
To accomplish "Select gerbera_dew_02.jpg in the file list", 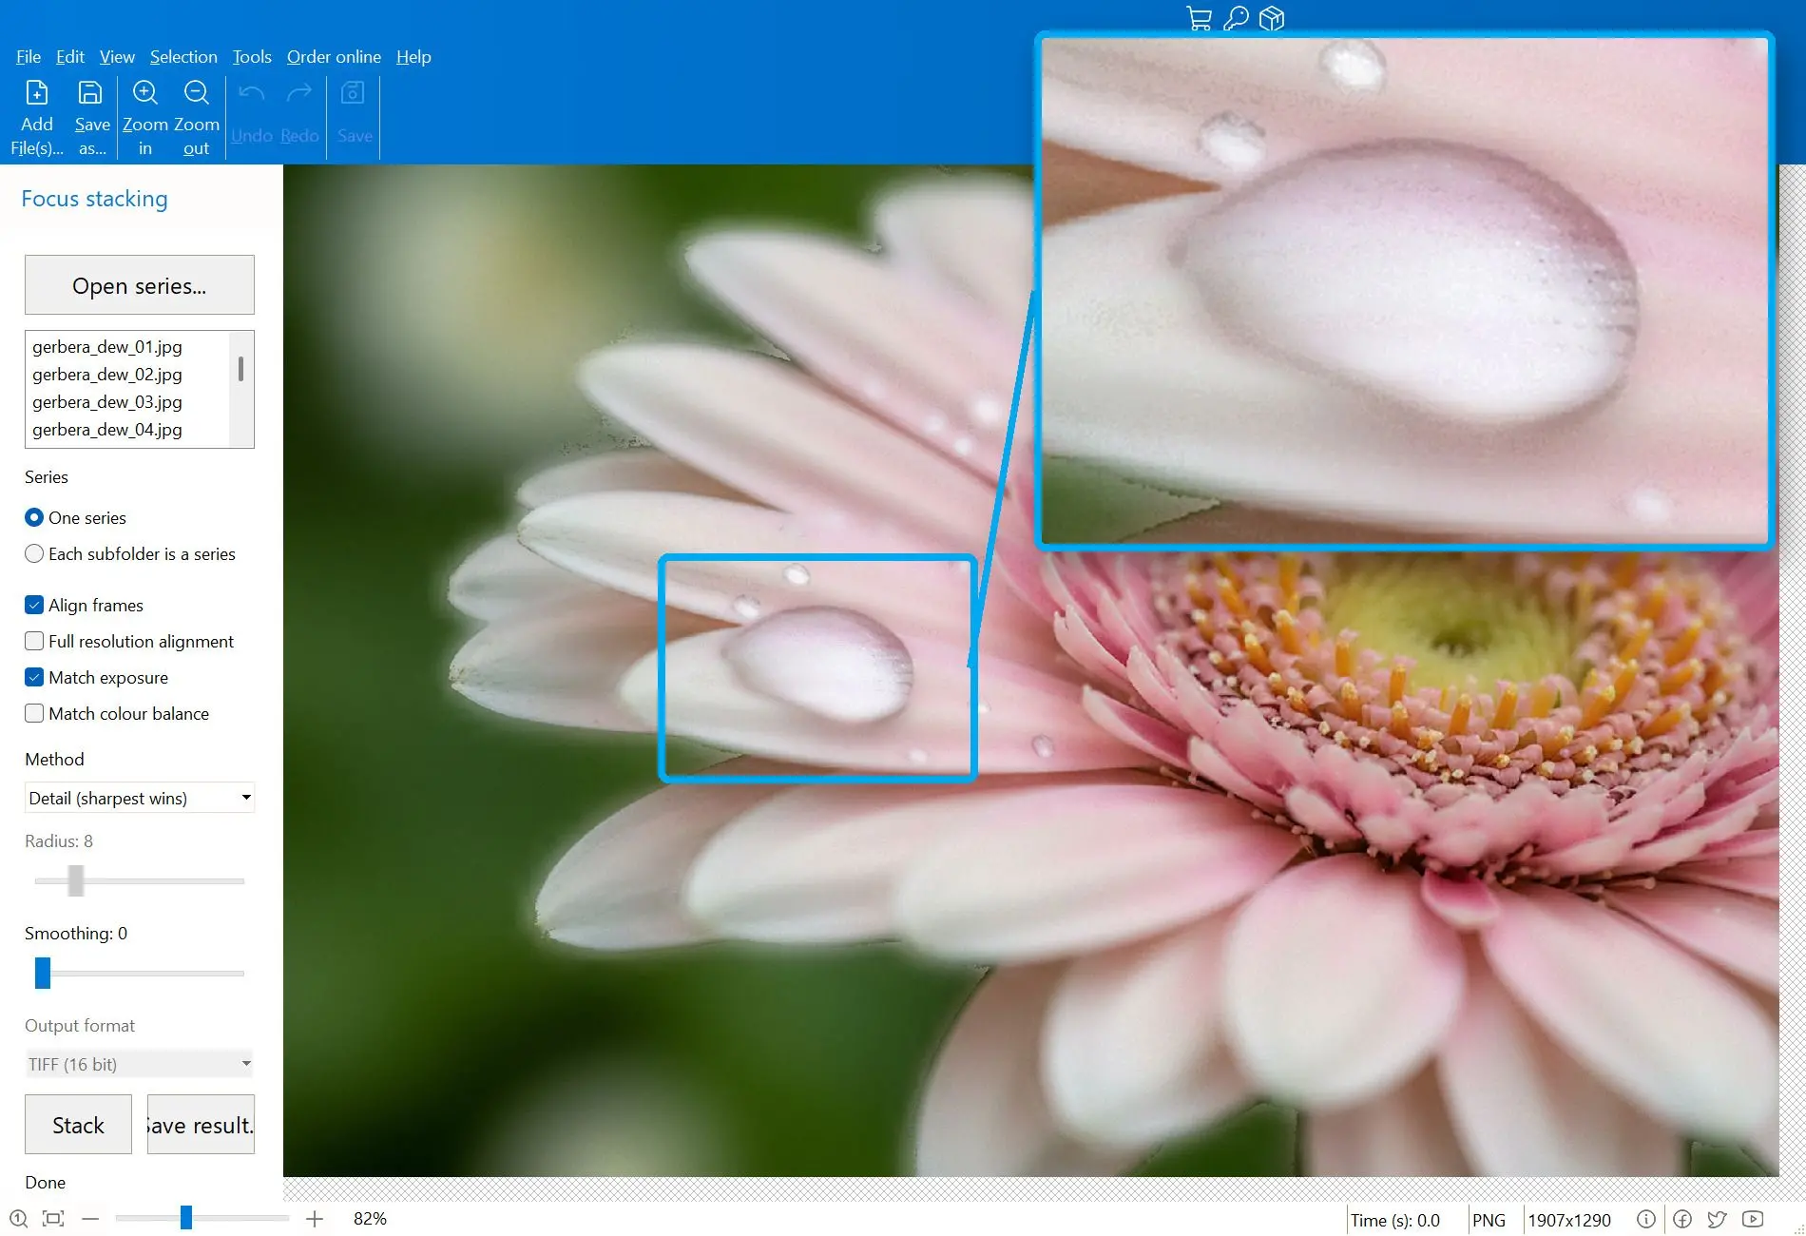I will pyautogui.click(x=107, y=375).
